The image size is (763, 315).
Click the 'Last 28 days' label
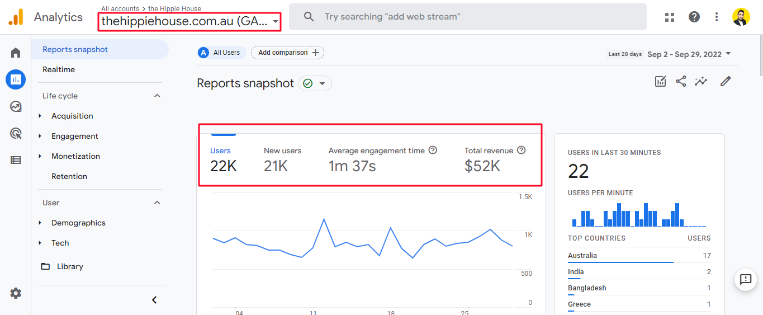625,54
